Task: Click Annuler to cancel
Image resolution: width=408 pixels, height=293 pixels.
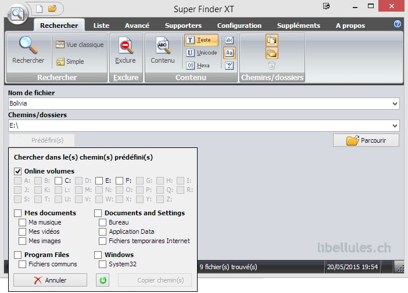Action: click(x=50, y=280)
